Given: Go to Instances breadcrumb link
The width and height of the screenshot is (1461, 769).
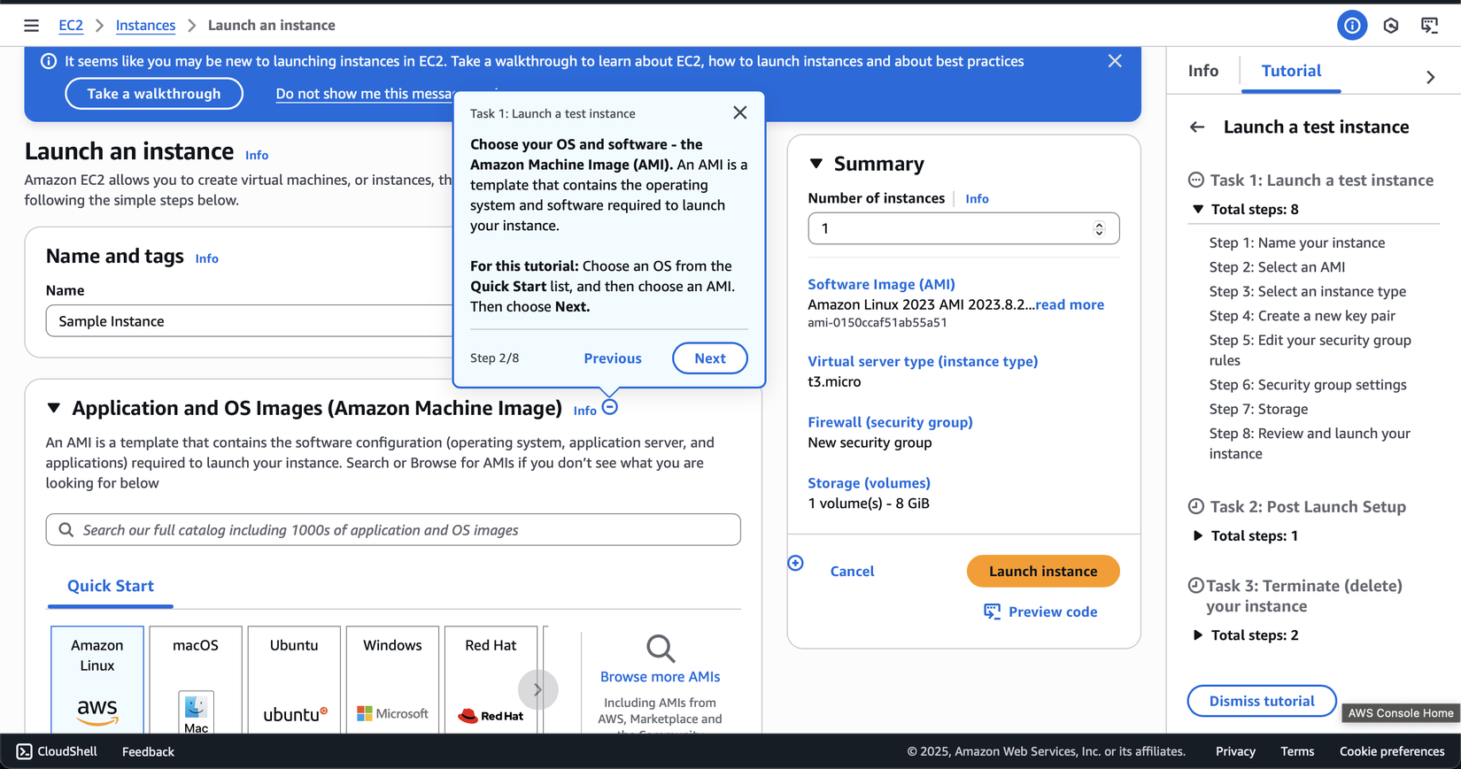Looking at the screenshot, I should coord(145,26).
